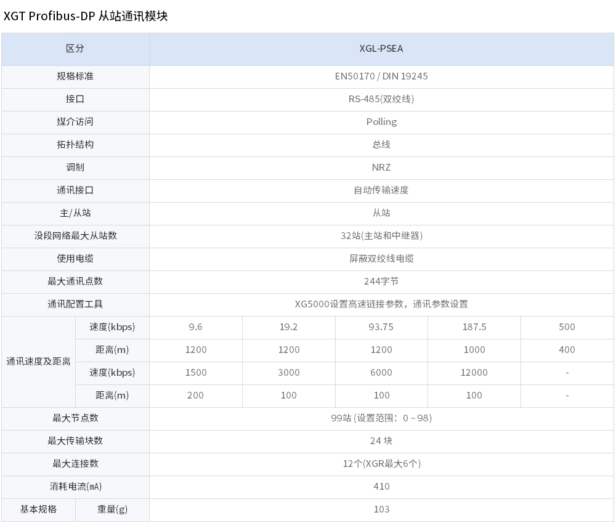Click the '24 块' value

point(381,441)
